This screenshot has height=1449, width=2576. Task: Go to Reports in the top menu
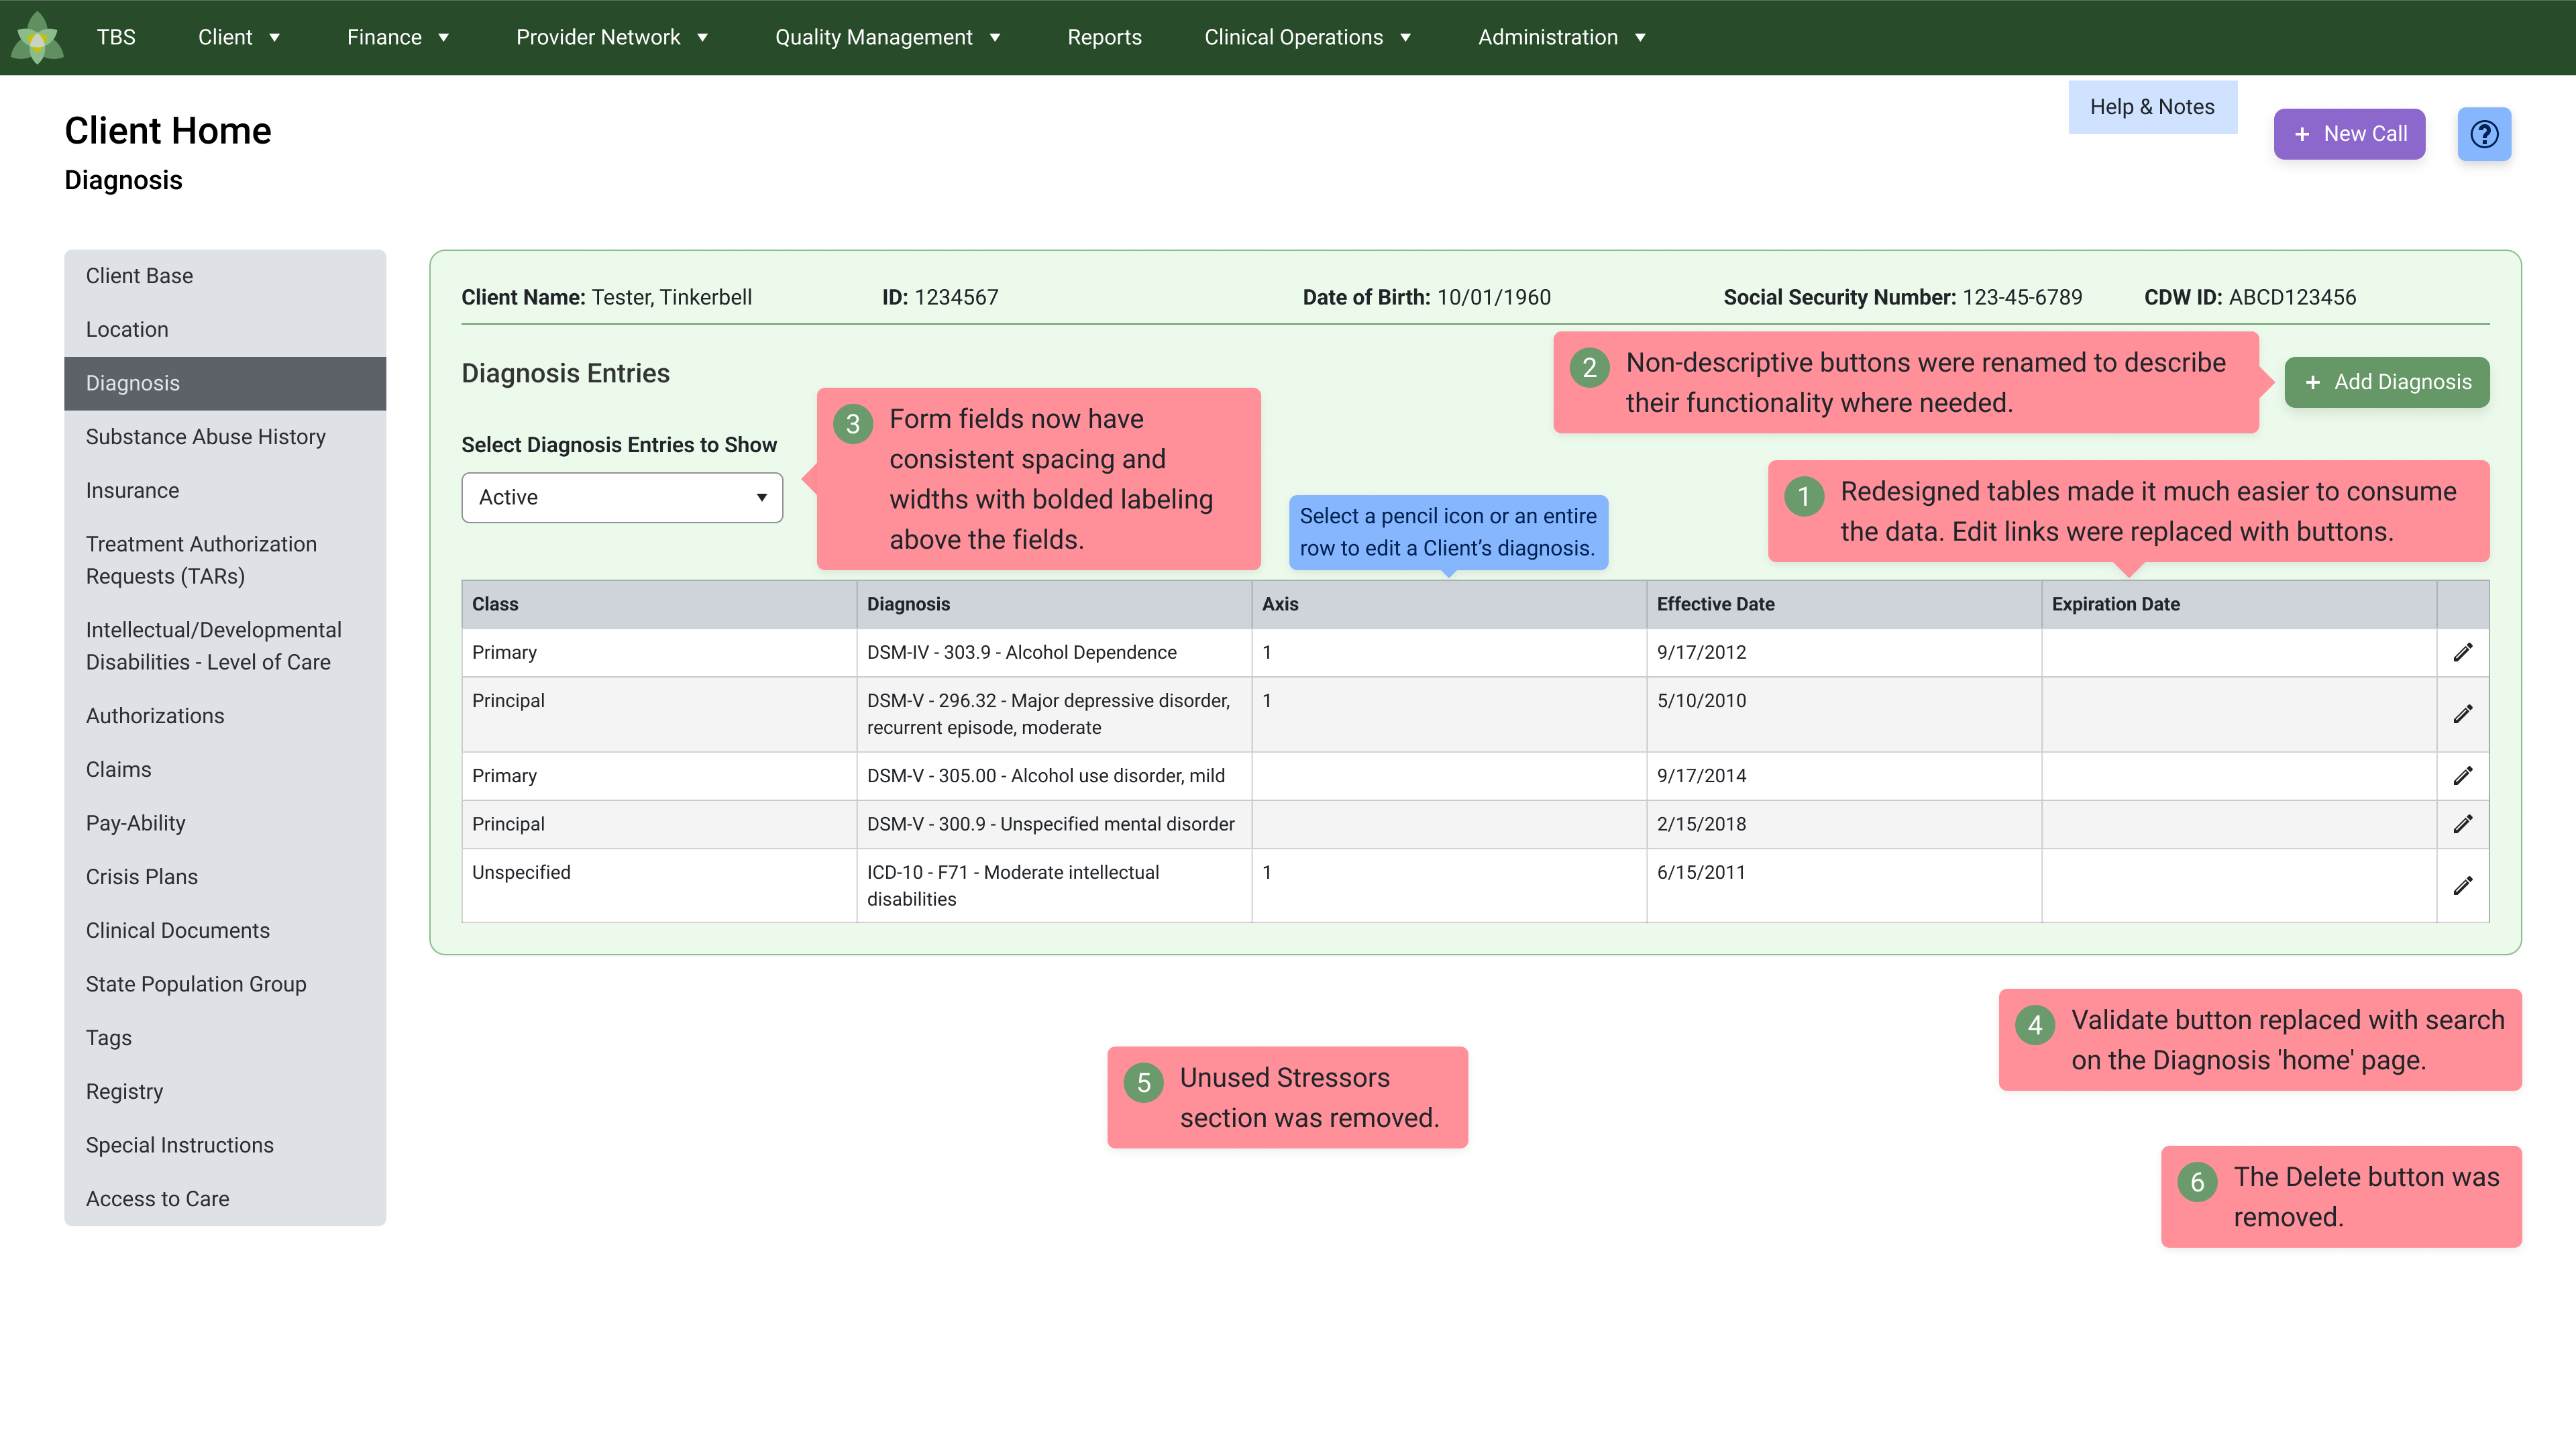click(1104, 37)
